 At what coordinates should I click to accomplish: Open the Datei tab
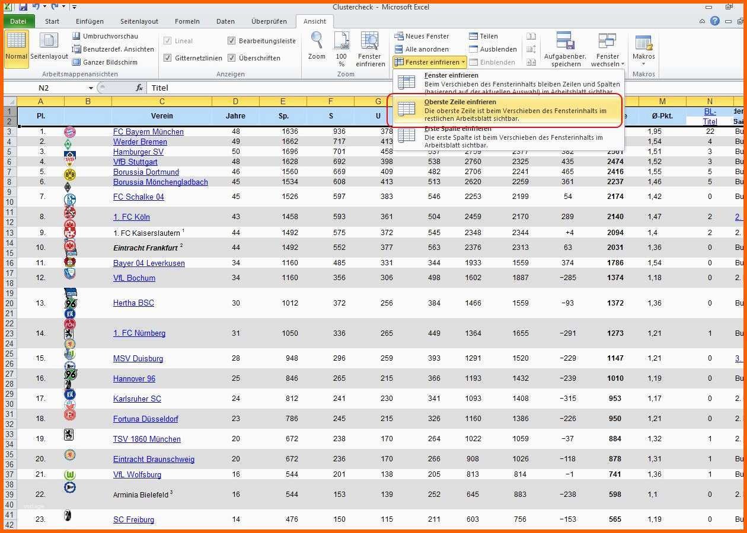coord(18,21)
